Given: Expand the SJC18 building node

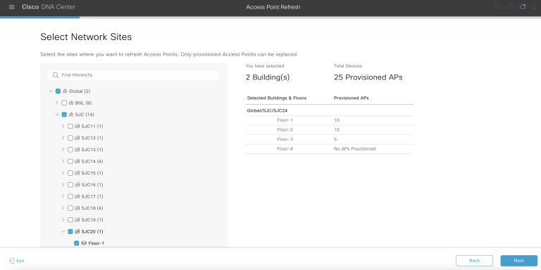Looking at the screenshot, I should point(63,208).
